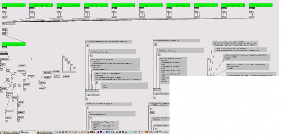The width and height of the screenshot is (286, 139).
Task: Click the SelfPatch node
Action: pos(42,82)
